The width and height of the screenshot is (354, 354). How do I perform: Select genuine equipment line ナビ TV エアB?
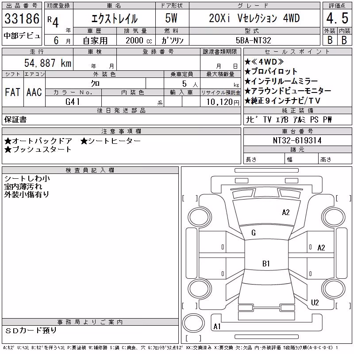click(267, 119)
